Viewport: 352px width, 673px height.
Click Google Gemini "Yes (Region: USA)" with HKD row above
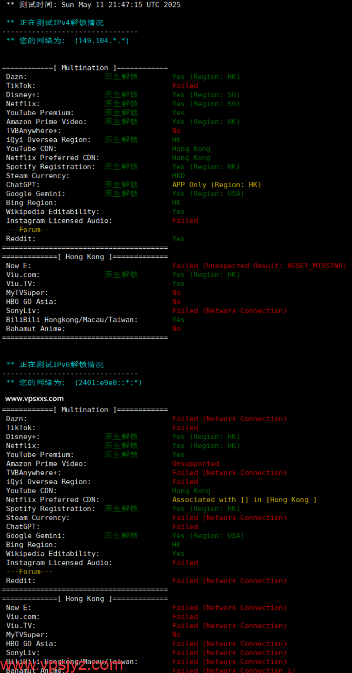pos(208,193)
